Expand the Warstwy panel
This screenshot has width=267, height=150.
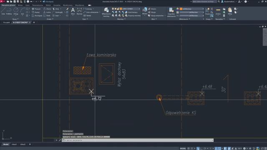[x=121, y=19]
